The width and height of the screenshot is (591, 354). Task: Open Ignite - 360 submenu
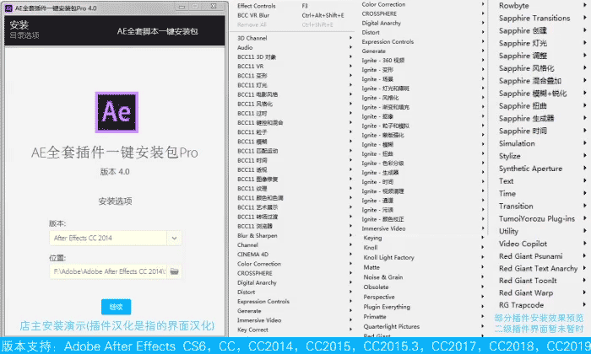(383, 60)
